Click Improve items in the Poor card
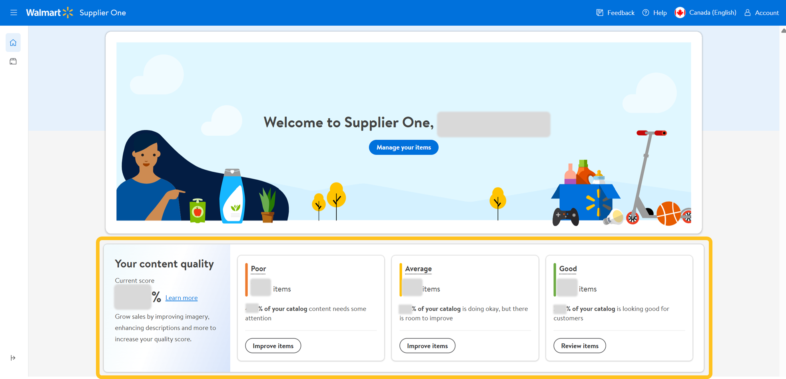 (273, 346)
